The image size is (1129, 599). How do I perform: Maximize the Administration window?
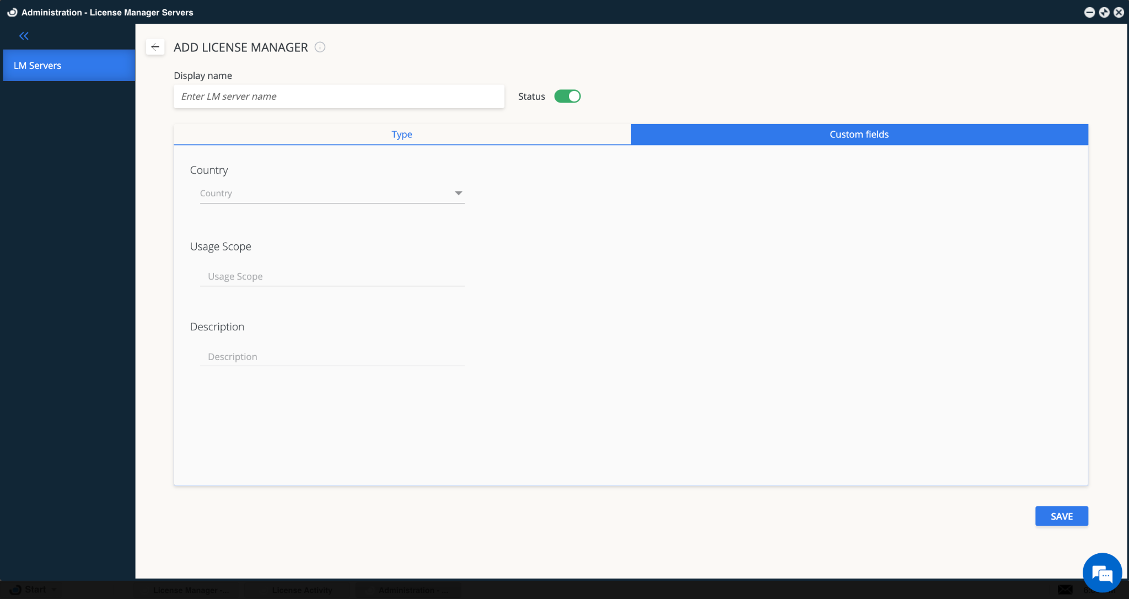point(1104,12)
